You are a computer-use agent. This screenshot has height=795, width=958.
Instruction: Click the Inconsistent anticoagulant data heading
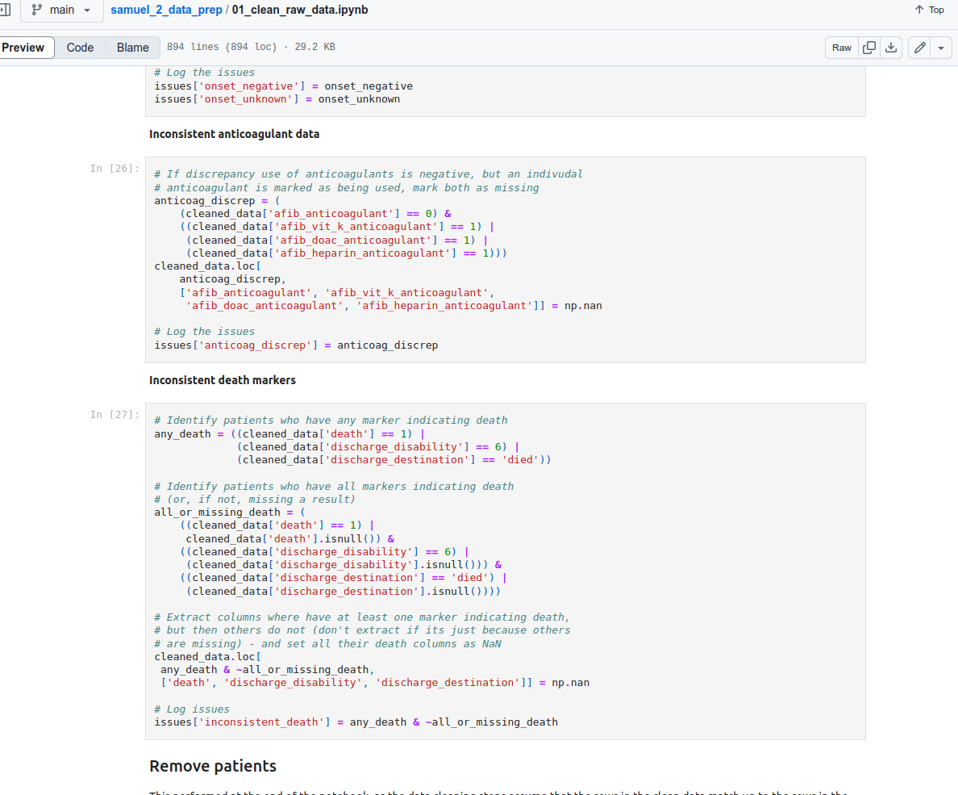(x=234, y=134)
